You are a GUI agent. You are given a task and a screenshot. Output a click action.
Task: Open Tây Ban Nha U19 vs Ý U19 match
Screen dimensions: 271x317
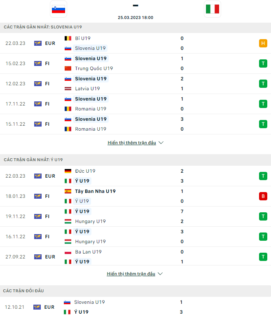point(135,196)
